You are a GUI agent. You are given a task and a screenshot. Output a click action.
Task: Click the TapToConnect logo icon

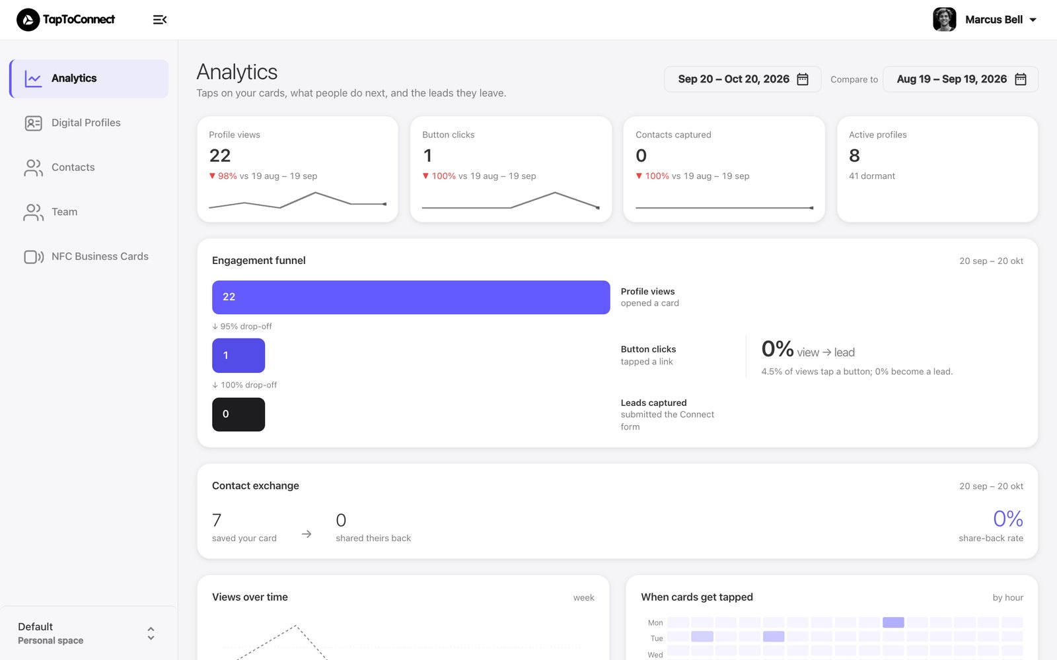pos(28,20)
